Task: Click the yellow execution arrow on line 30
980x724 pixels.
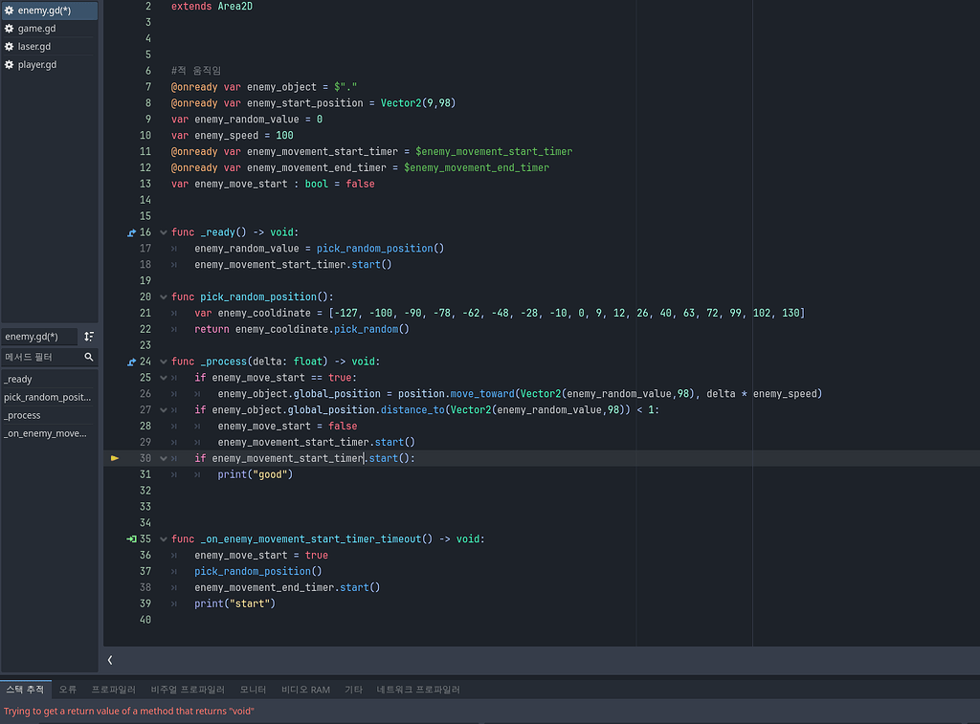Action: tap(115, 457)
